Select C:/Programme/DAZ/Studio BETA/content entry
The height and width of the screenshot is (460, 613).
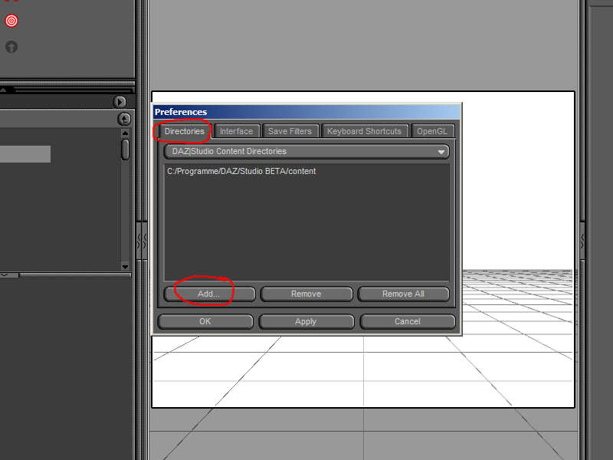pos(241,171)
